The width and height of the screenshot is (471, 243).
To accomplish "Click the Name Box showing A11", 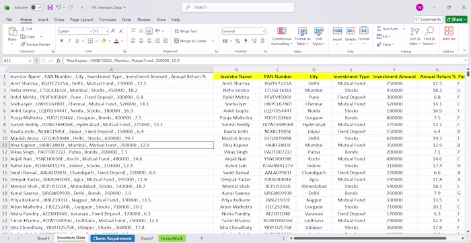I will (17, 60).
